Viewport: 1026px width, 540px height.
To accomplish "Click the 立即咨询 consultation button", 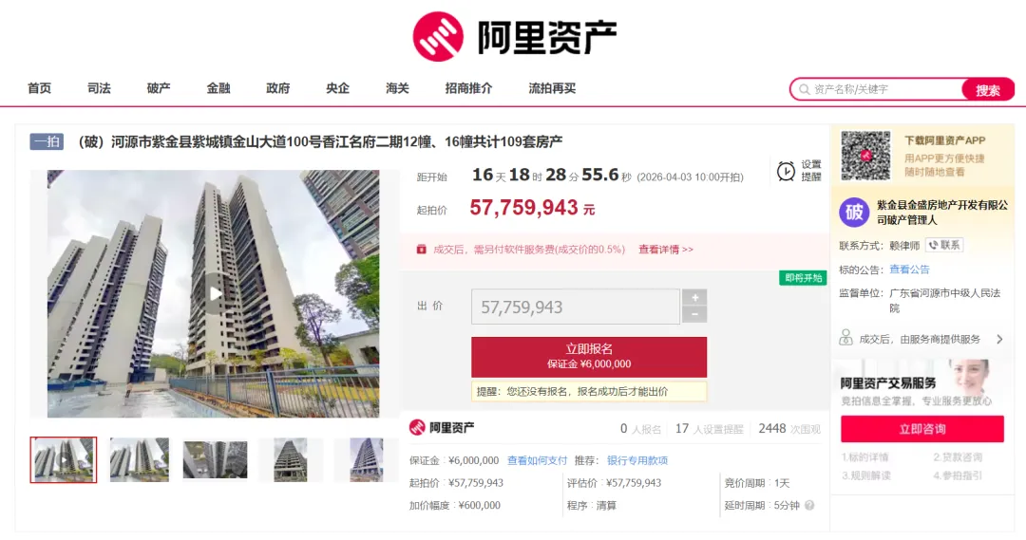I will point(921,429).
